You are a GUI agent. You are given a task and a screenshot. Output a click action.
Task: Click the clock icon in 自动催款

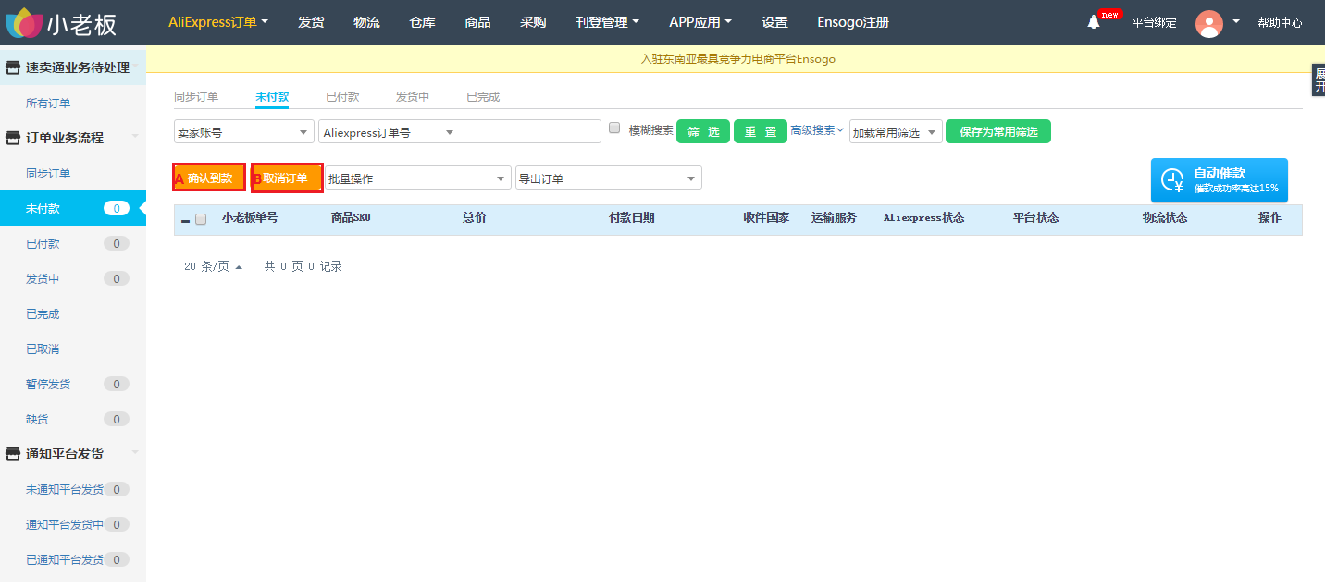pyautogui.click(x=1172, y=180)
